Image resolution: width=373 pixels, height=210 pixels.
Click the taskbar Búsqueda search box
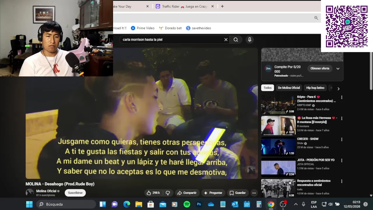pos(67,204)
